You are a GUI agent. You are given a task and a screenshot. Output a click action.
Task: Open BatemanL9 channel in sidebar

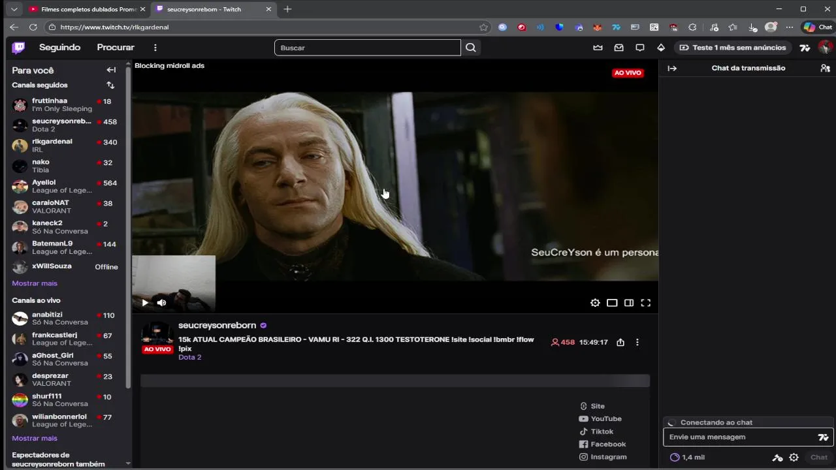tap(65, 247)
